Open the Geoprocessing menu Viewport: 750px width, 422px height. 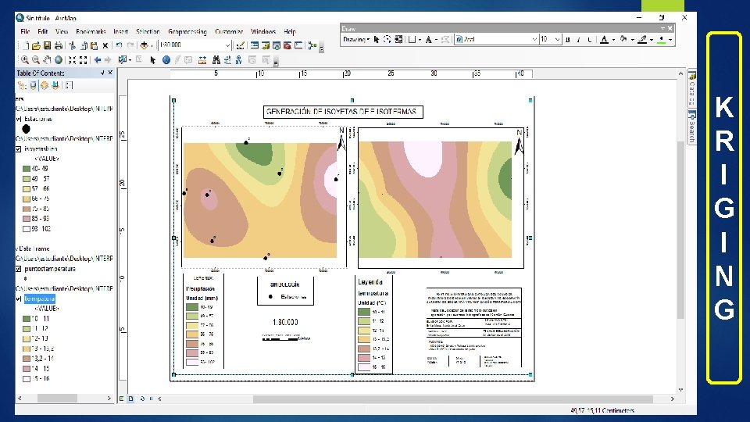[x=187, y=32]
